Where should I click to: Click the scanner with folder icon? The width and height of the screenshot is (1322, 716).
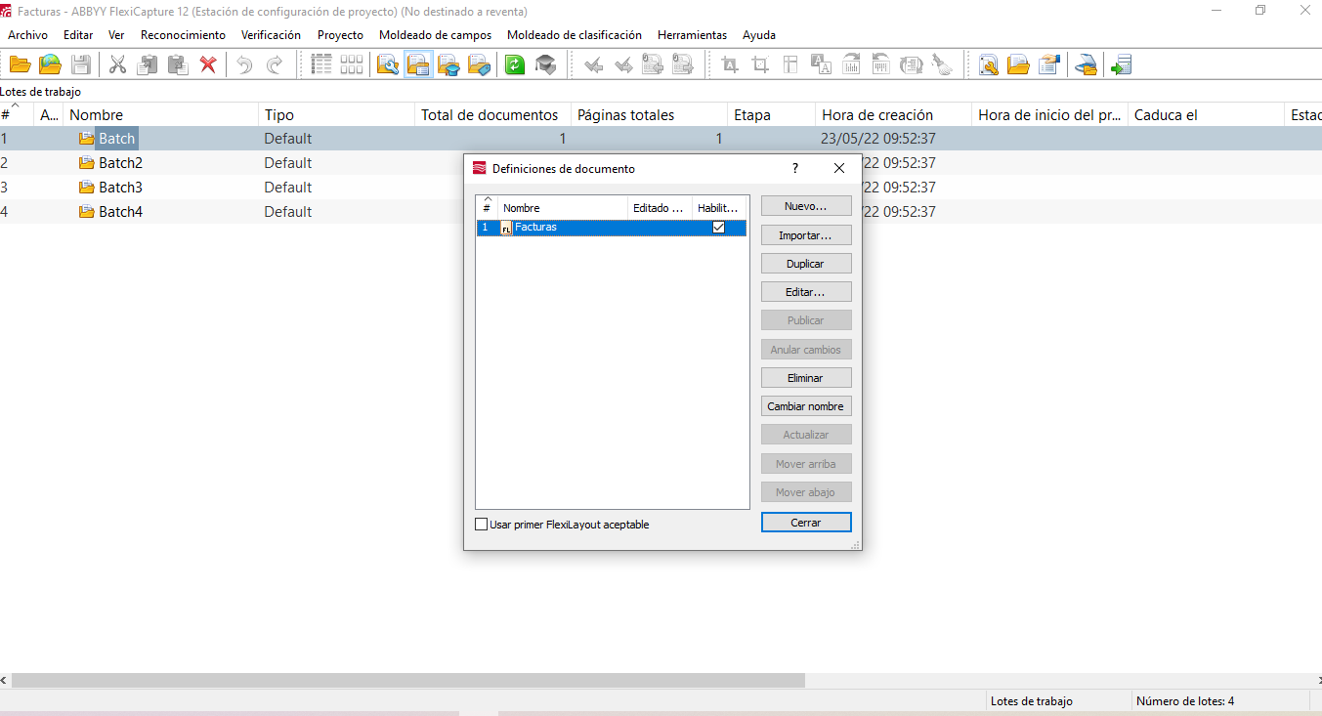coord(1086,64)
